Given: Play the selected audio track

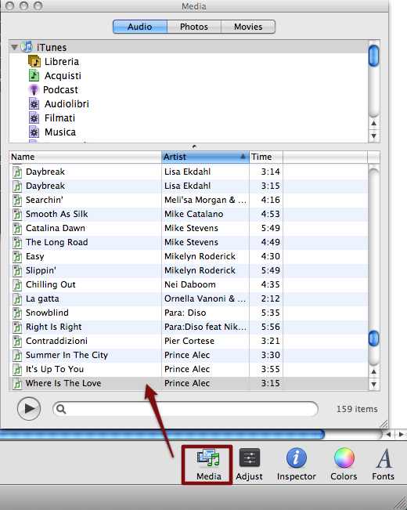Looking at the screenshot, I should (29, 408).
